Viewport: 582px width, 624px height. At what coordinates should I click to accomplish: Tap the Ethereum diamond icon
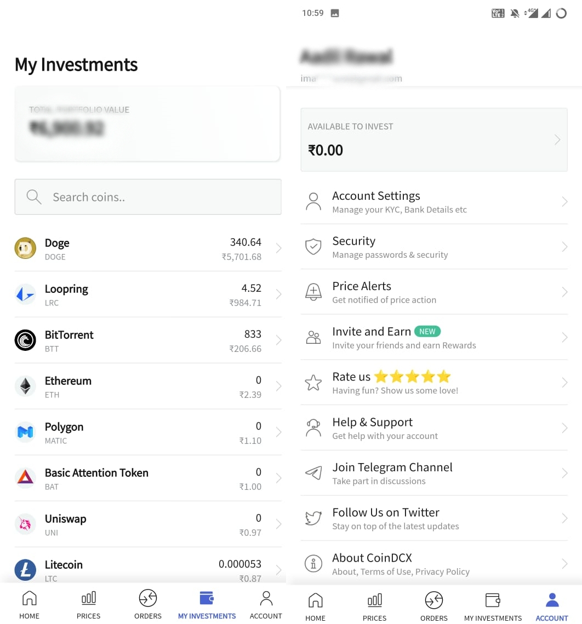pos(25,386)
